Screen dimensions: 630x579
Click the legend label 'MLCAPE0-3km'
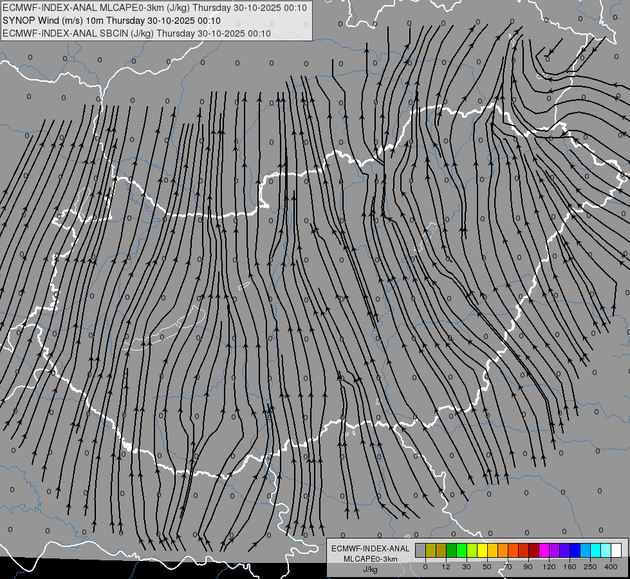[x=371, y=559]
